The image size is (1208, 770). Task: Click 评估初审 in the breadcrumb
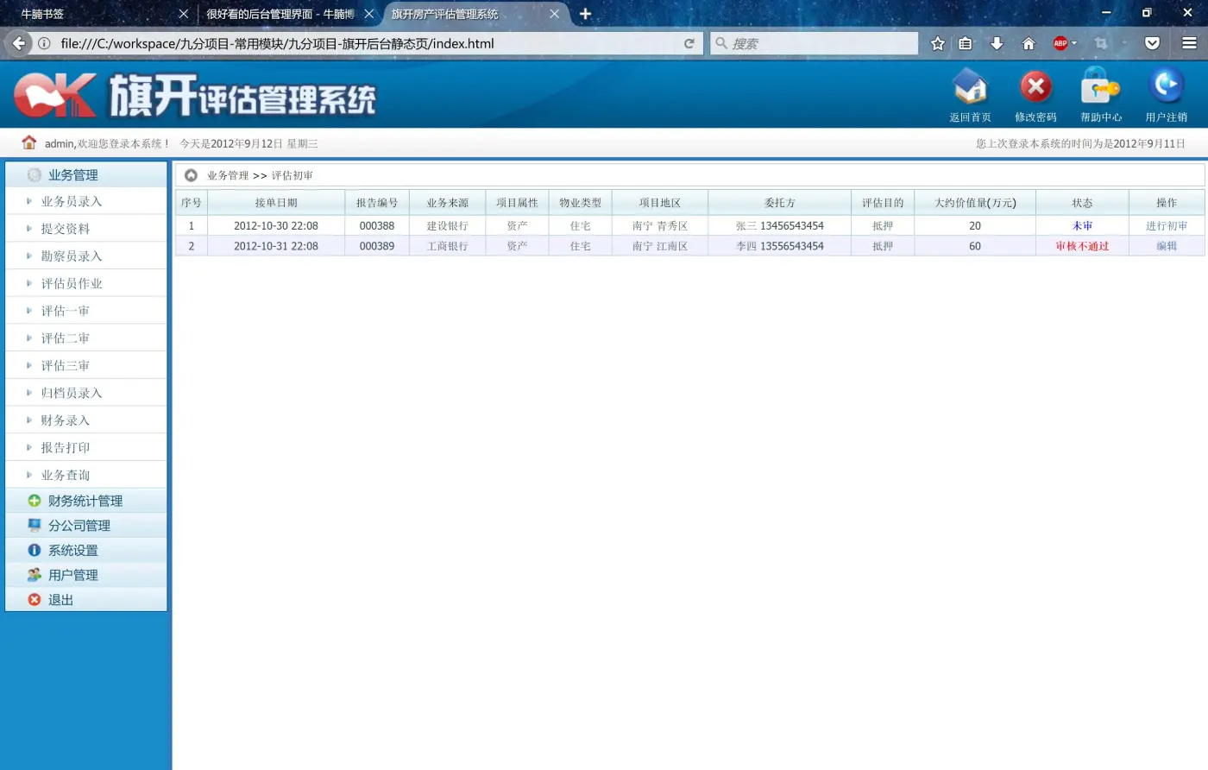point(293,175)
